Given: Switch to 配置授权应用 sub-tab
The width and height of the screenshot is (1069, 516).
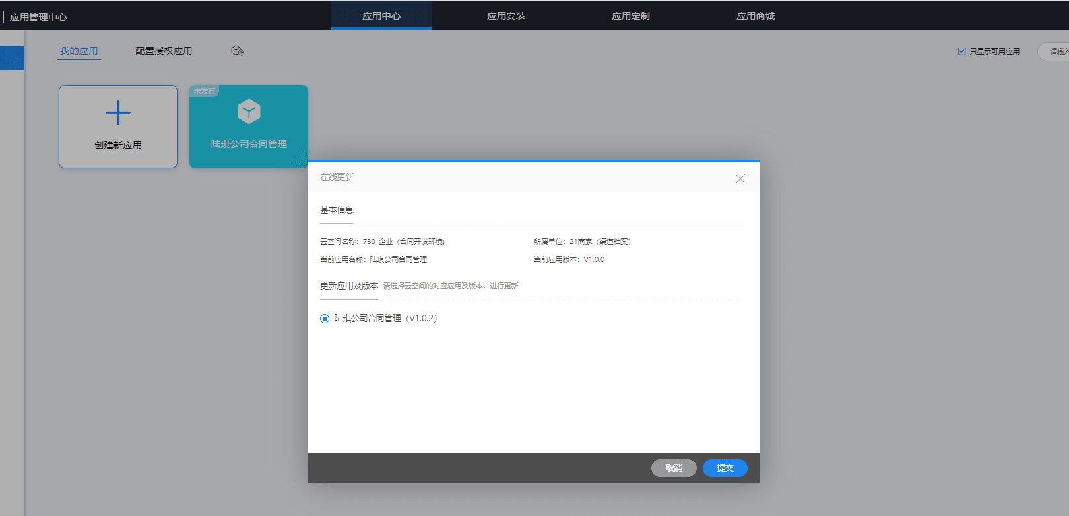Looking at the screenshot, I should tap(164, 51).
